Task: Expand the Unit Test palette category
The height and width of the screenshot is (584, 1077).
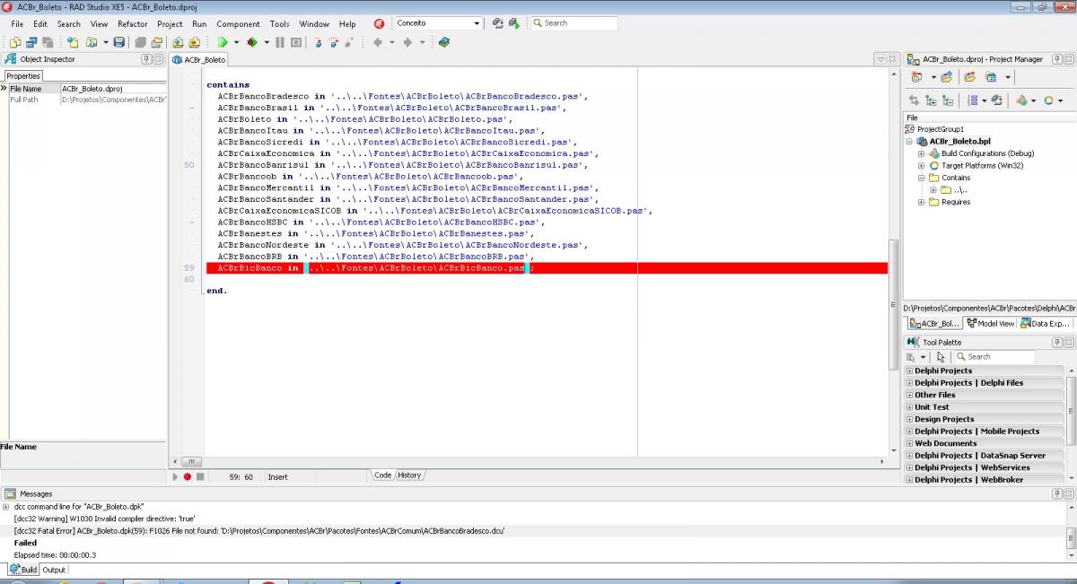Action: [909, 407]
